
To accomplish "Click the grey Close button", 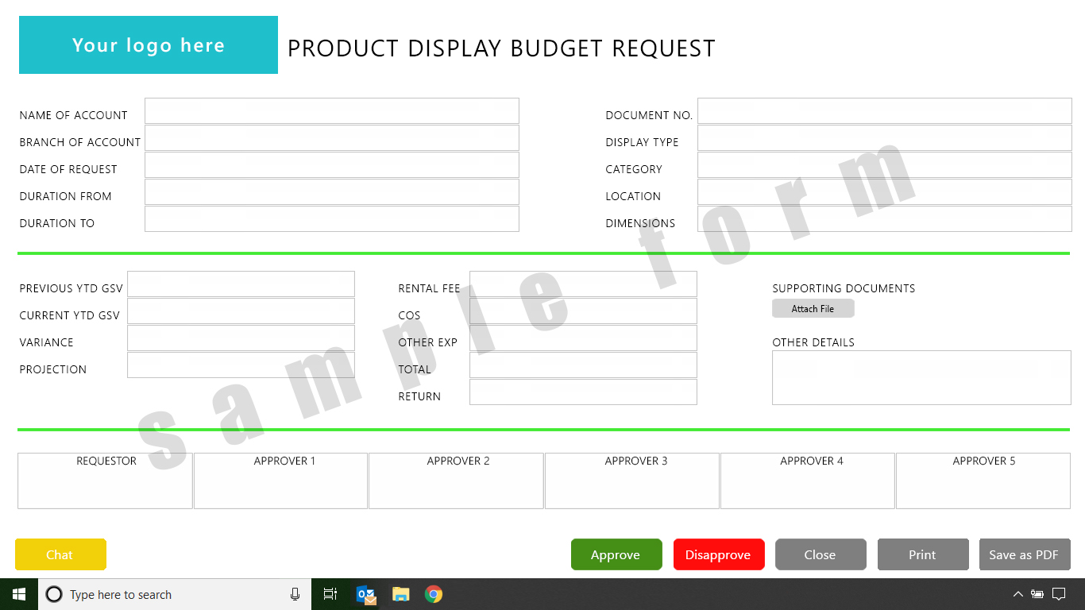I will click(821, 554).
